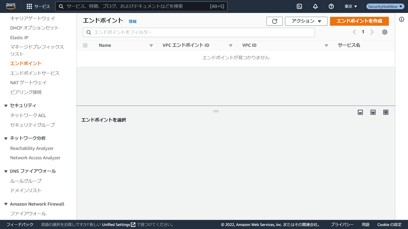The image size is (408, 229).
Task: Open the 東京 region selector
Action: pos(351,6)
